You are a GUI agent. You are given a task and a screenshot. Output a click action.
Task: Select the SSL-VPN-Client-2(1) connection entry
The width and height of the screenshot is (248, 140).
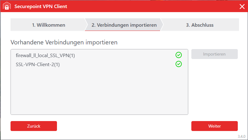[37, 65]
